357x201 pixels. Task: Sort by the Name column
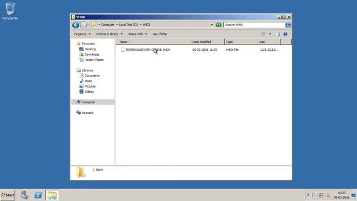[153, 42]
